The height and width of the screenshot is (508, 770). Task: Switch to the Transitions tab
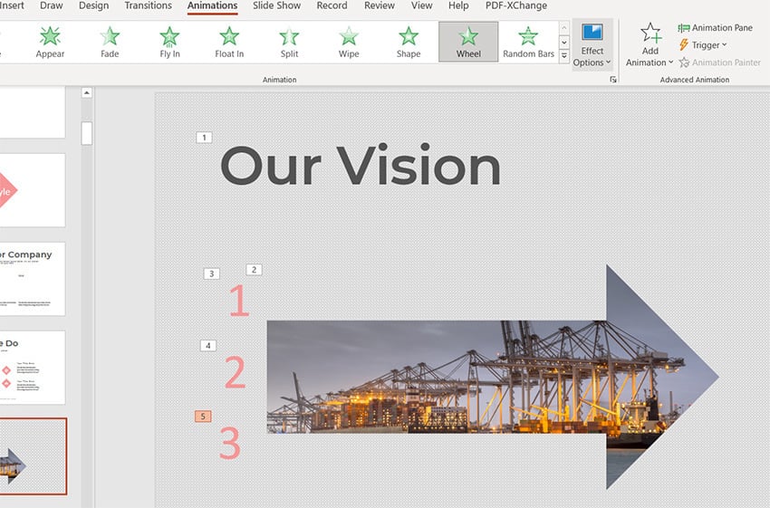click(x=149, y=5)
